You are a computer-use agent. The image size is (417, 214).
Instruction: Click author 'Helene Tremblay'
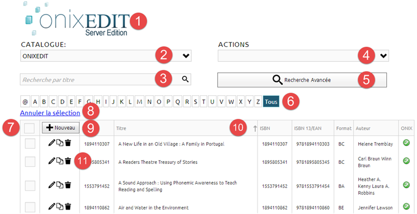pyautogui.click(x=375, y=144)
